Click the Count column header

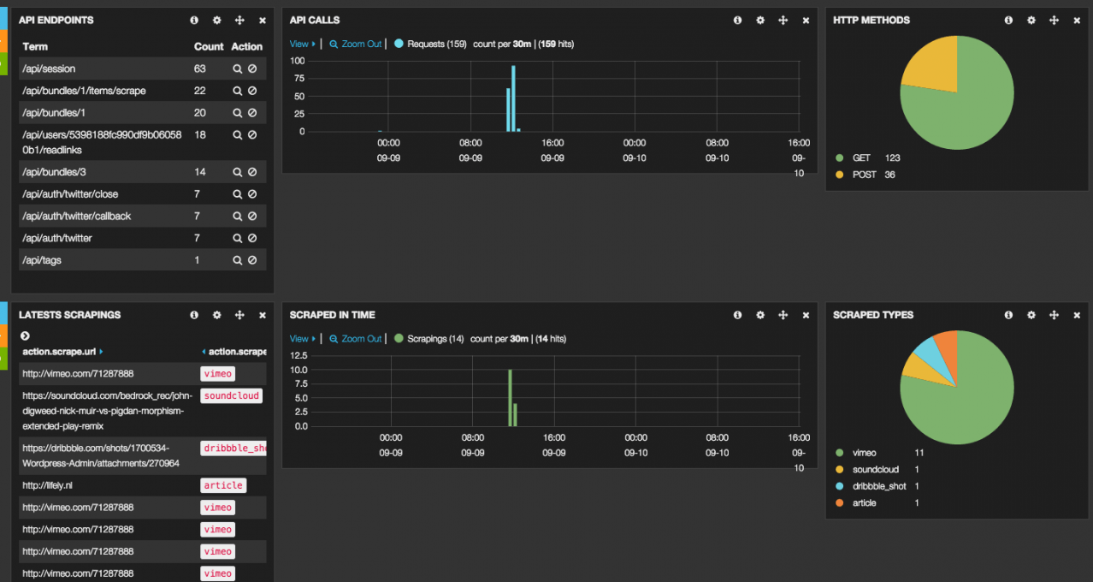pyautogui.click(x=209, y=46)
